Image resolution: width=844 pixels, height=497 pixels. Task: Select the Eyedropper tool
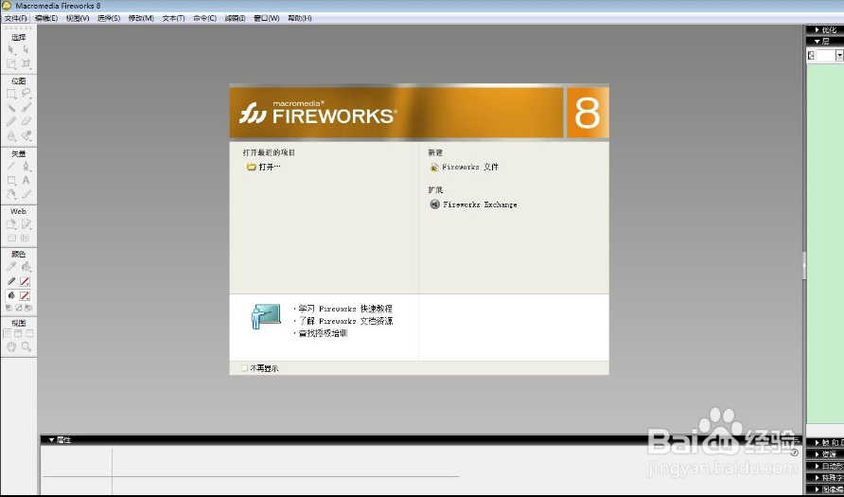coord(11,267)
